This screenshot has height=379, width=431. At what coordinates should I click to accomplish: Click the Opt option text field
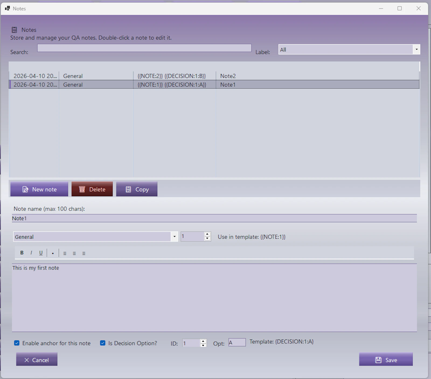click(x=237, y=342)
